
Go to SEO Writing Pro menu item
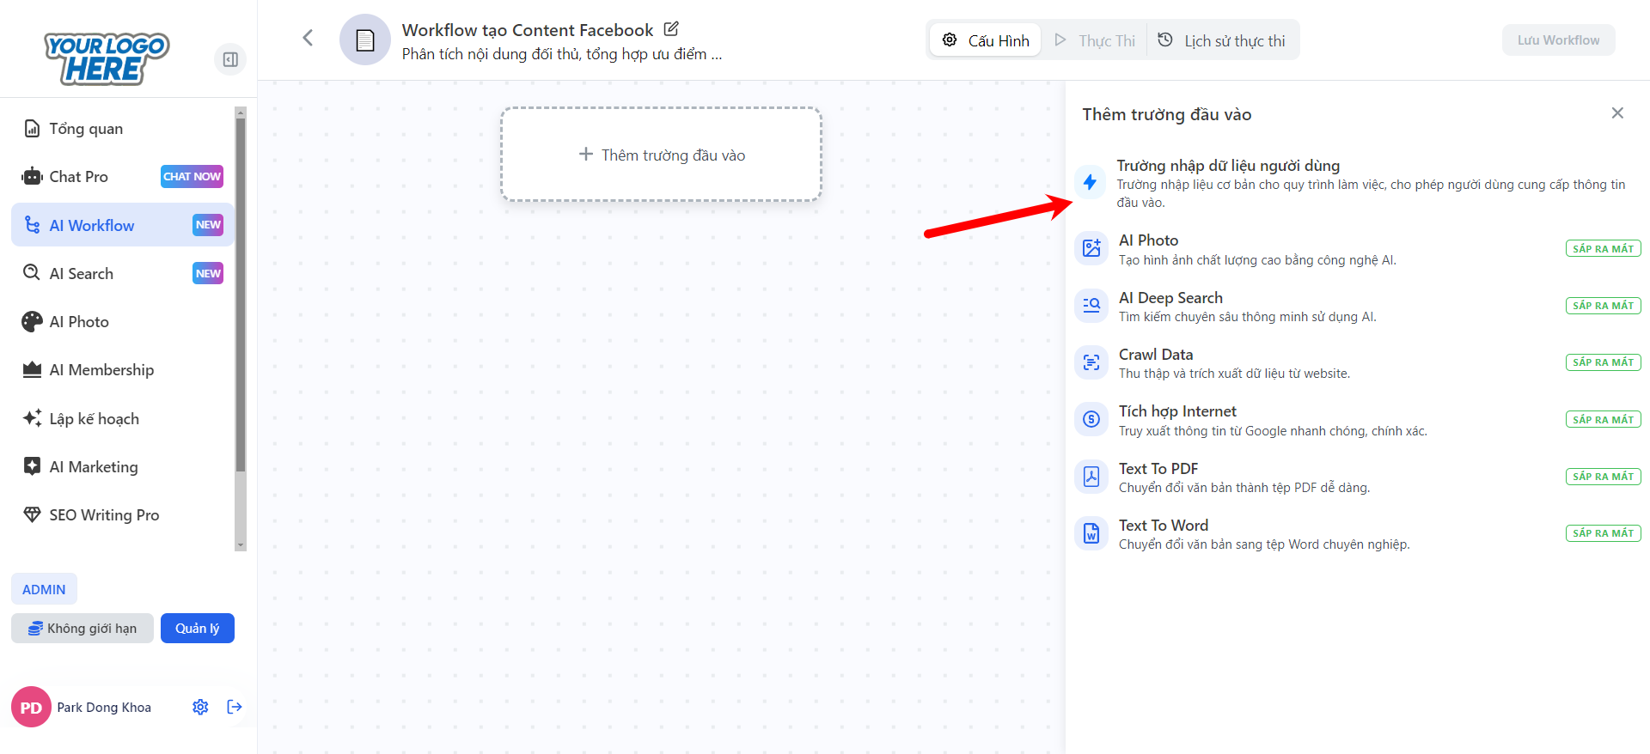point(104,515)
